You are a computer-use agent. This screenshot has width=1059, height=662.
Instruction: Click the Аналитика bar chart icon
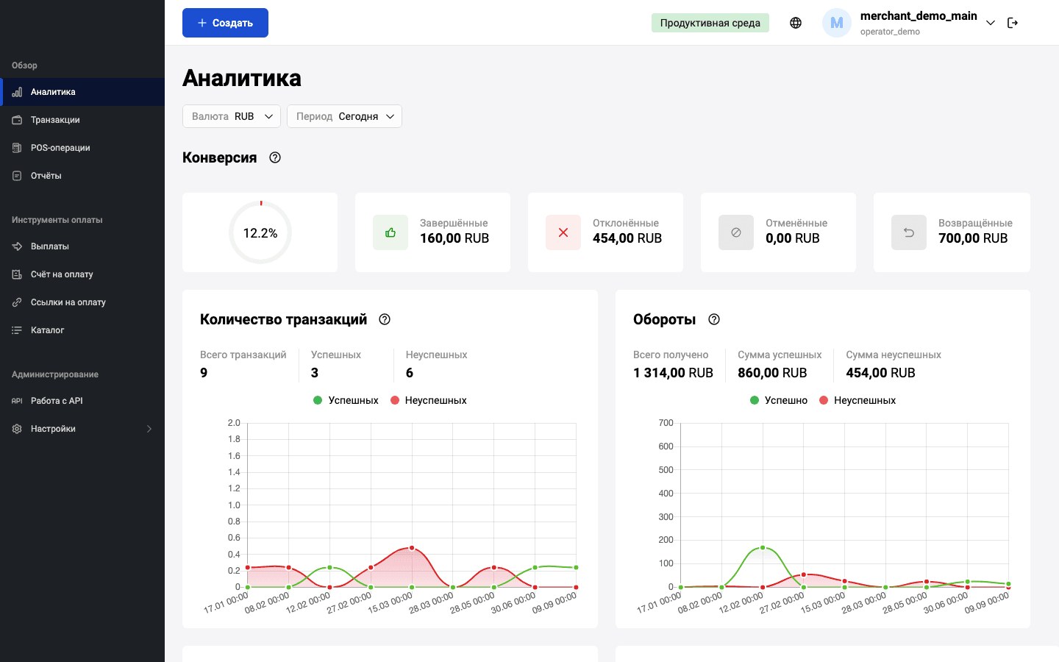[x=17, y=92]
